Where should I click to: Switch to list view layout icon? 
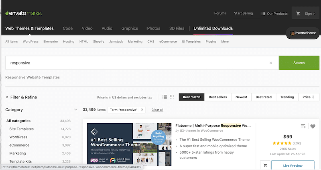coord(165,97)
